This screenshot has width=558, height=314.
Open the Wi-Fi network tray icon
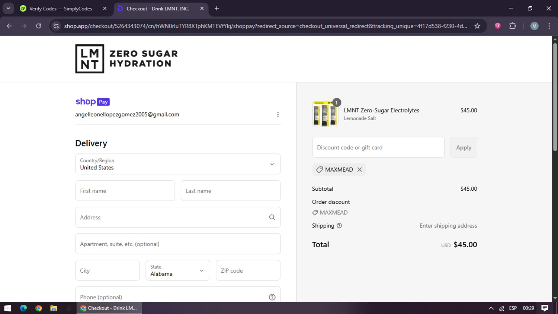pos(501,308)
